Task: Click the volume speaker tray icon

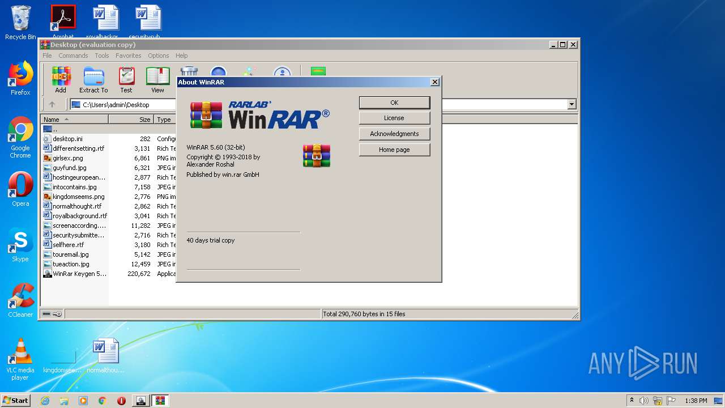Action: coord(644,401)
